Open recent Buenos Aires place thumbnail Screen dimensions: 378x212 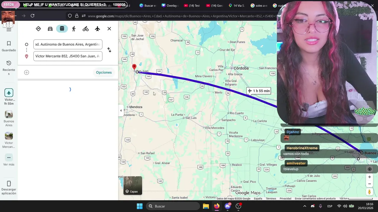pos(9,119)
